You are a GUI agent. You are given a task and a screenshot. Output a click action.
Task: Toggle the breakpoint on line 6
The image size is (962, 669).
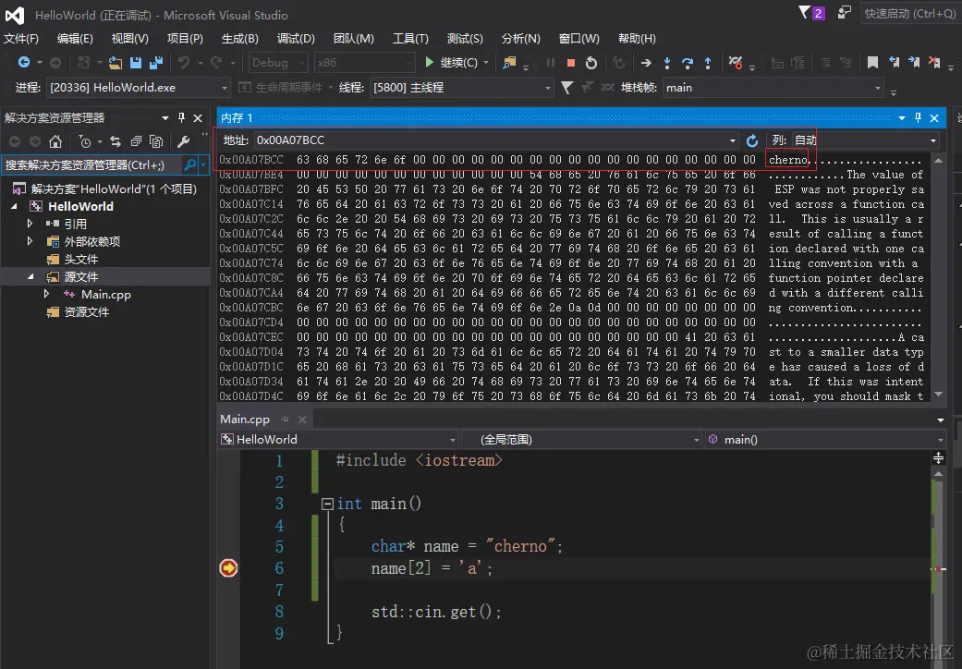228,568
